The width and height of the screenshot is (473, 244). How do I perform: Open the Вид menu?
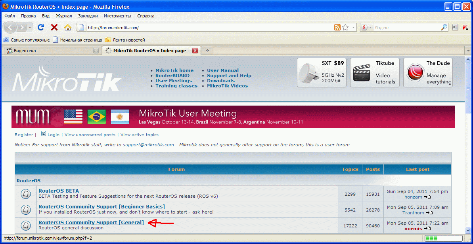pos(46,16)
